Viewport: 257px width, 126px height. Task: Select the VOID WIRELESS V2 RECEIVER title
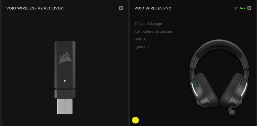coord(34,8)
